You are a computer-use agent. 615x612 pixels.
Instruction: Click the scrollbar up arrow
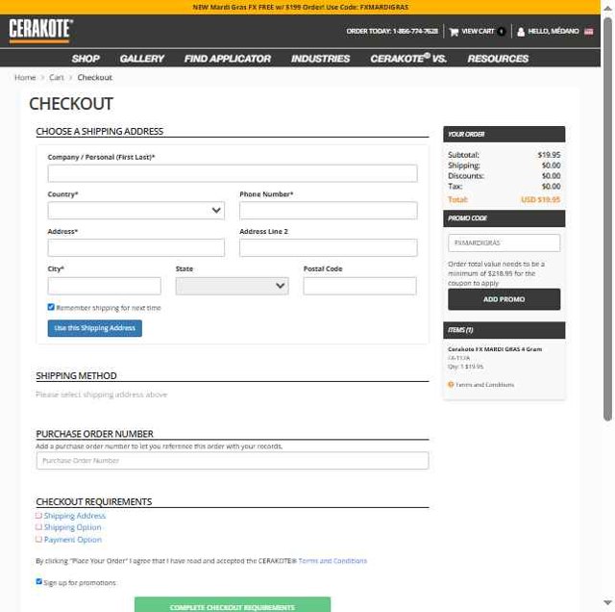[607, 8]
